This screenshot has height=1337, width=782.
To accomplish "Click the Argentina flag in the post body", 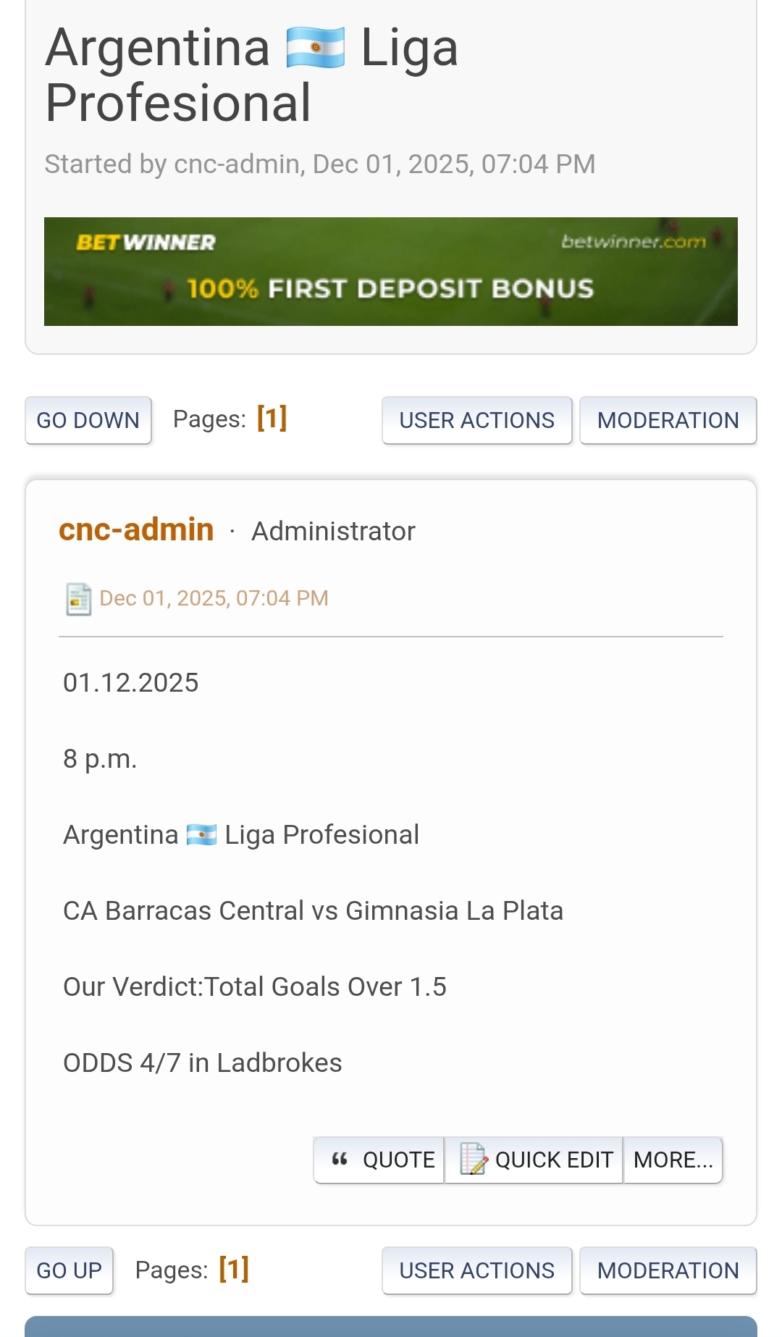I will 201,835.
